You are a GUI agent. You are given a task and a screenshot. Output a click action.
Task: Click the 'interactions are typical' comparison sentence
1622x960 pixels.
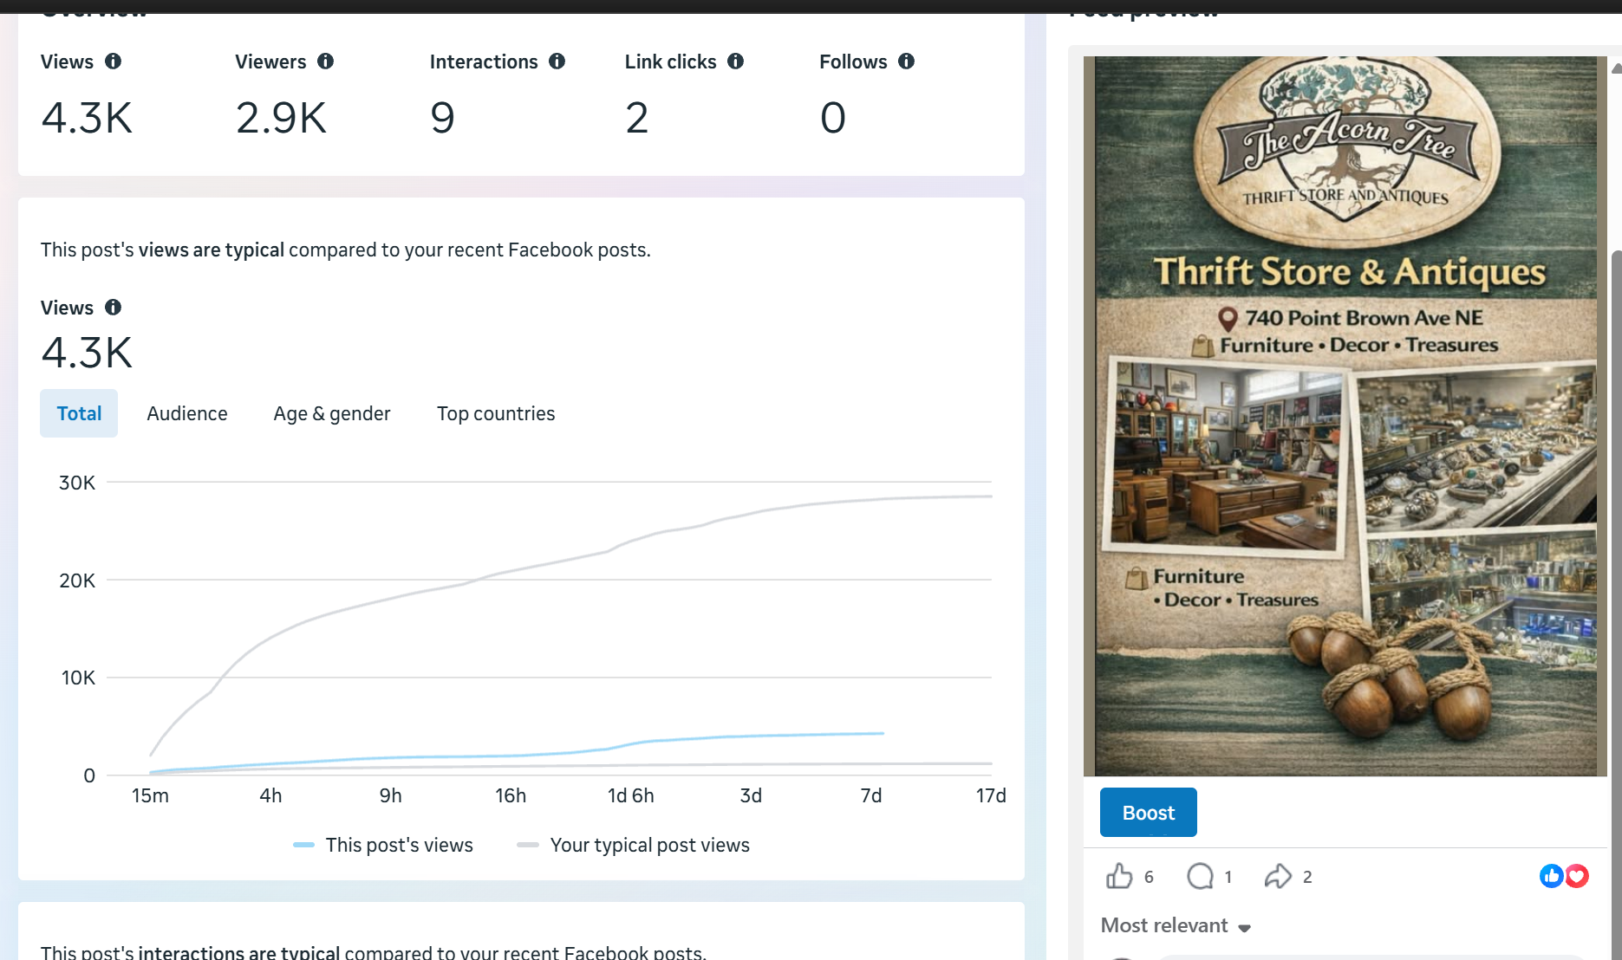(x=374, y=952)
